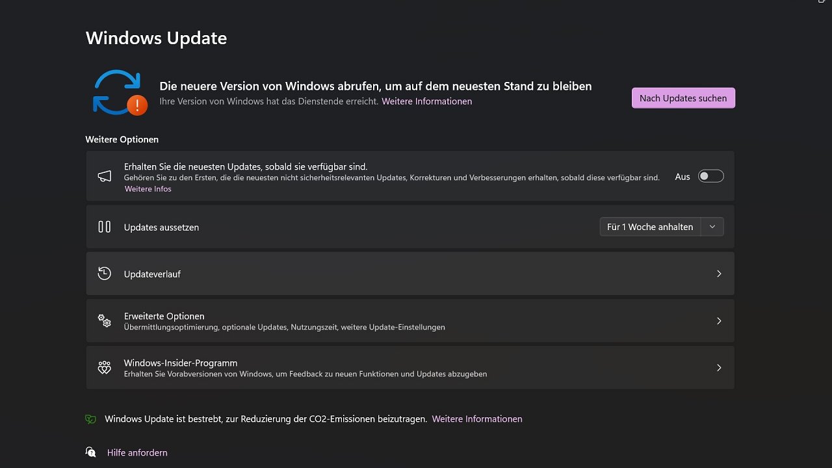Click the Updates aussetzen label
This screenshot has height=468, width=832.
coord(161,227)
